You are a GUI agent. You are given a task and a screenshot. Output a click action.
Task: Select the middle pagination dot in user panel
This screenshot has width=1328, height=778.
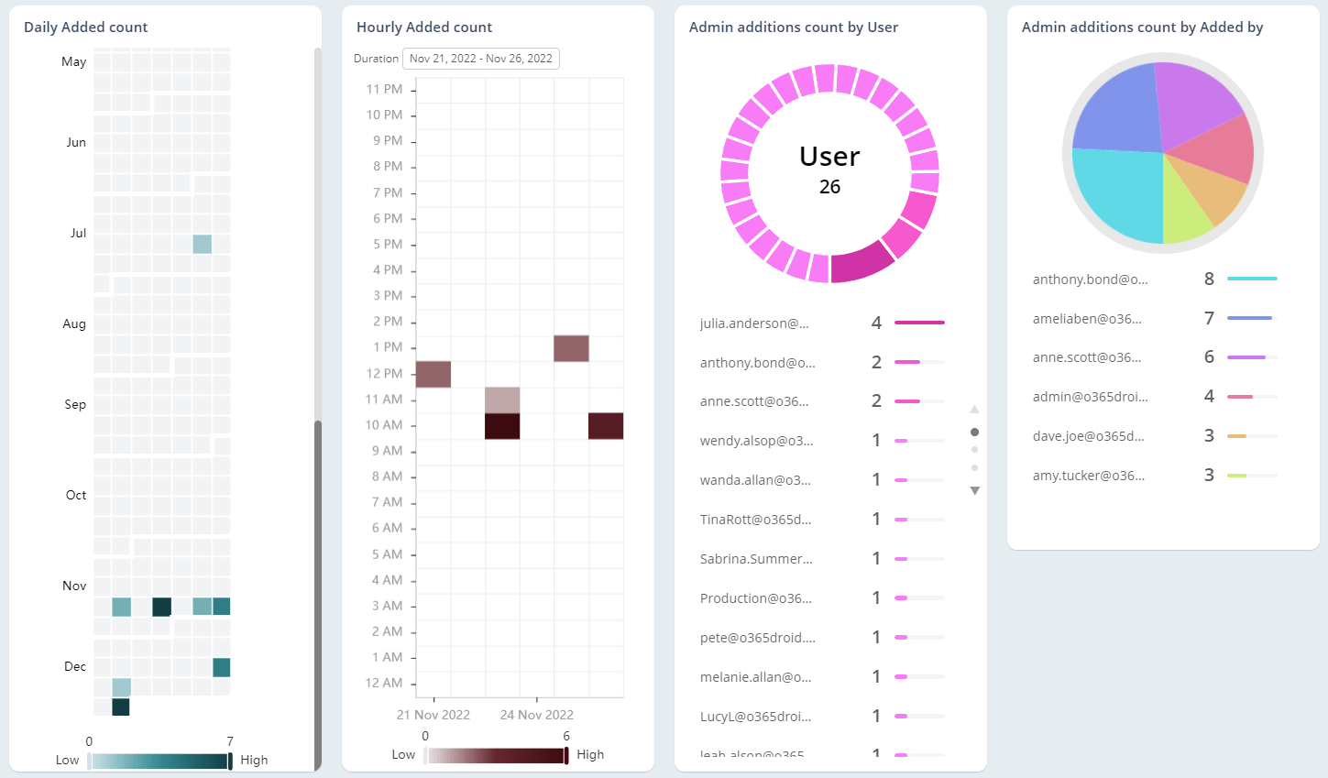974,449
